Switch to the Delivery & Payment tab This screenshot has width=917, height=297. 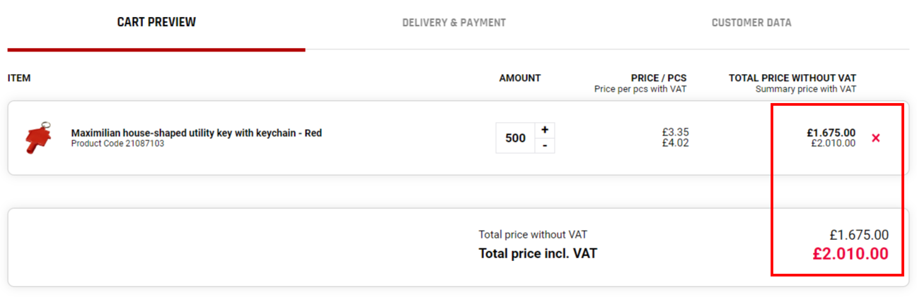[454, 23]
